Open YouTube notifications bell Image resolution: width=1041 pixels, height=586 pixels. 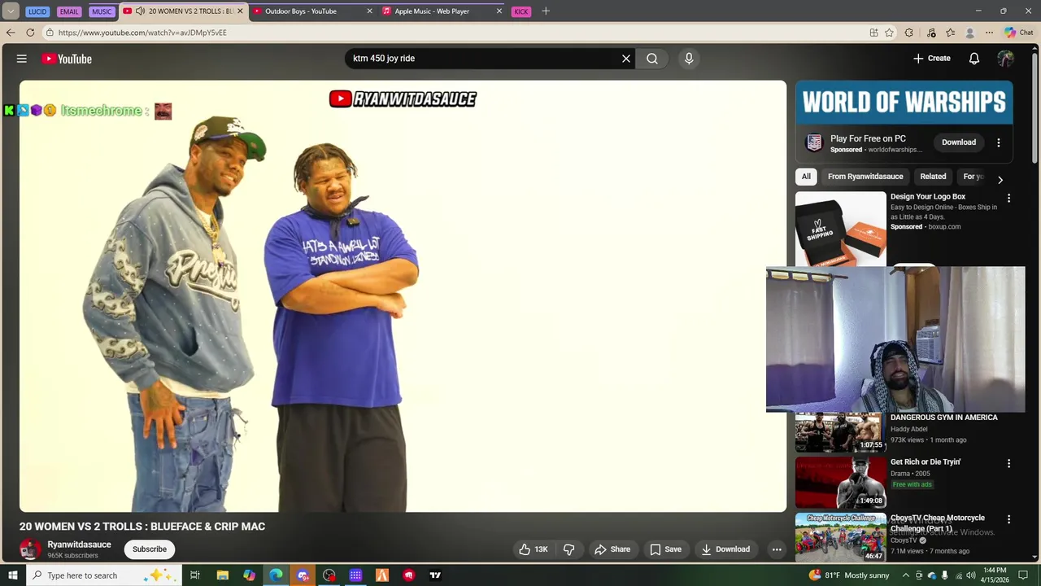tap(974, 59)
